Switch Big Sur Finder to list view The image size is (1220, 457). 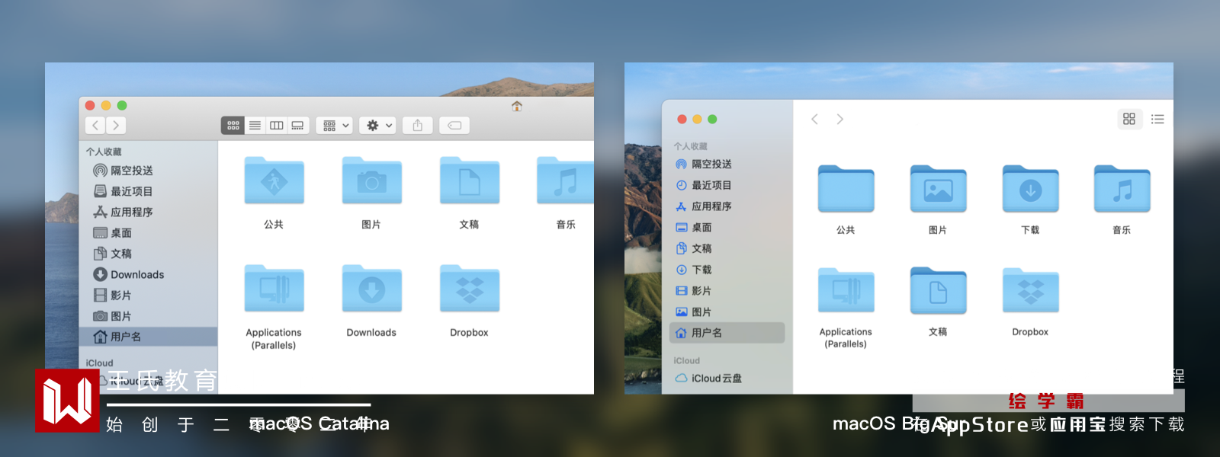click(1157, 119)
